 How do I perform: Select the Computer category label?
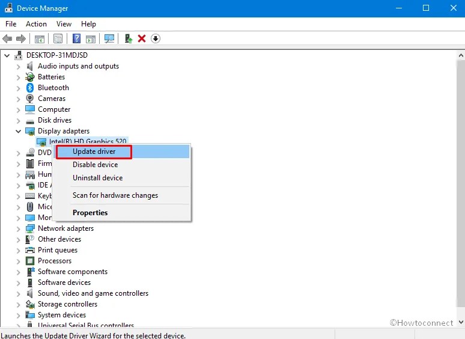coord(54,109)
